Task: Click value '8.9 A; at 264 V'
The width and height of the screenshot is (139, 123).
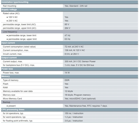Action: coord(72,54)
